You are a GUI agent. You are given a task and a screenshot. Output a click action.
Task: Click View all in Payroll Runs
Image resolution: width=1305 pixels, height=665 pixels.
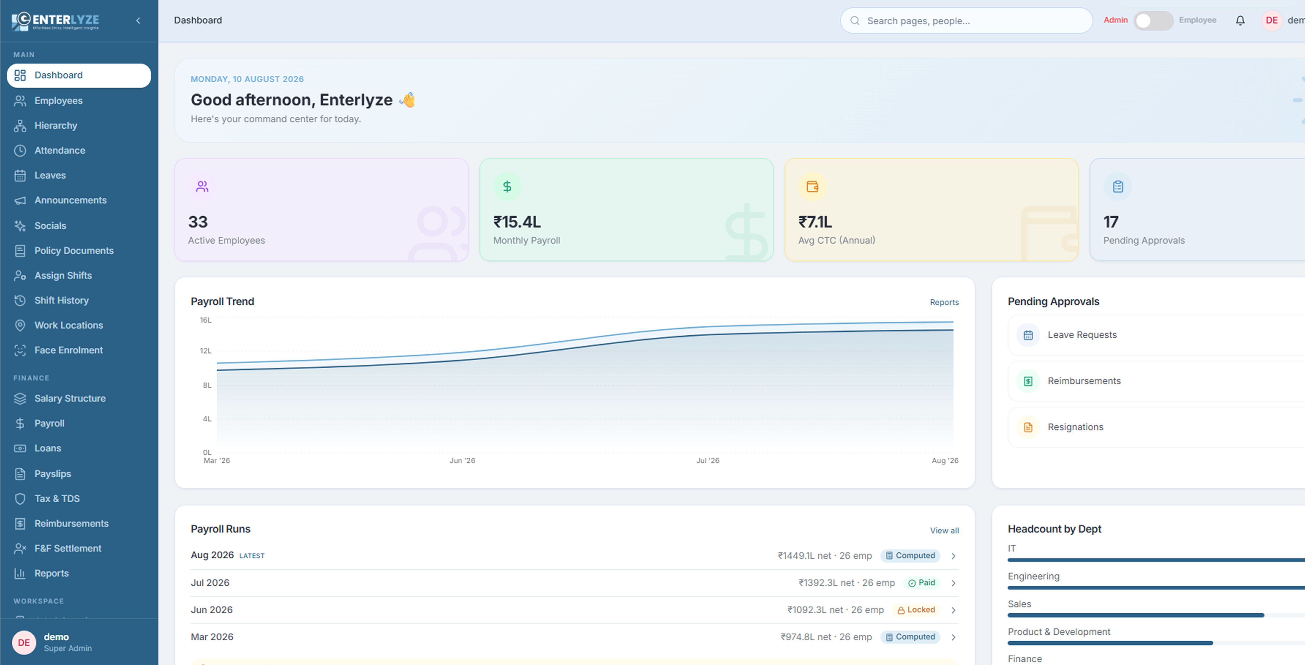[x=944, y=530]
